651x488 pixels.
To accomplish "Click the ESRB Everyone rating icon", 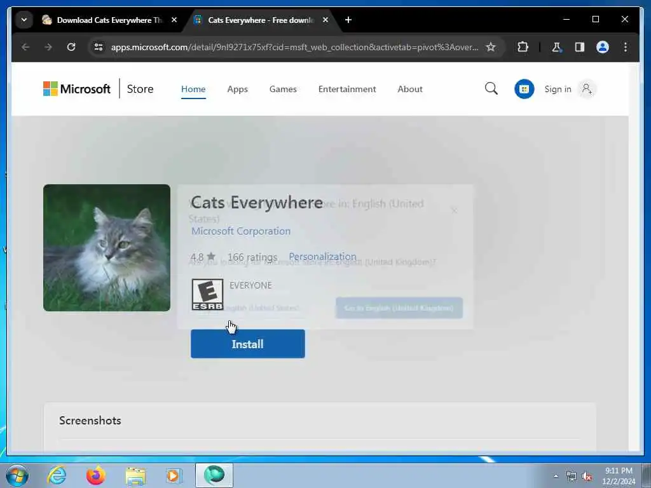I will [x=207, y=294].
